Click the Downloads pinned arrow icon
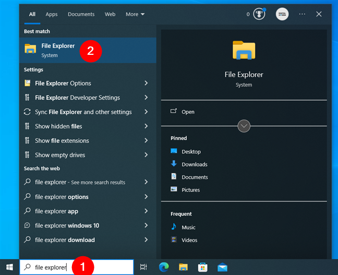This screenshot has width=338, height=275. [174, 163]
